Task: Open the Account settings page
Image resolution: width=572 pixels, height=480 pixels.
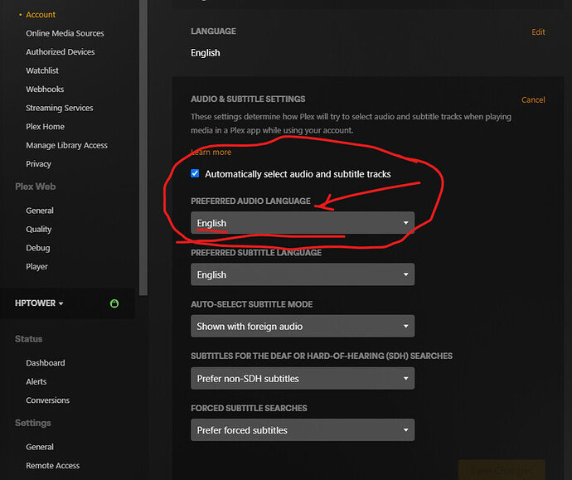Action: (x=41, y=15)
